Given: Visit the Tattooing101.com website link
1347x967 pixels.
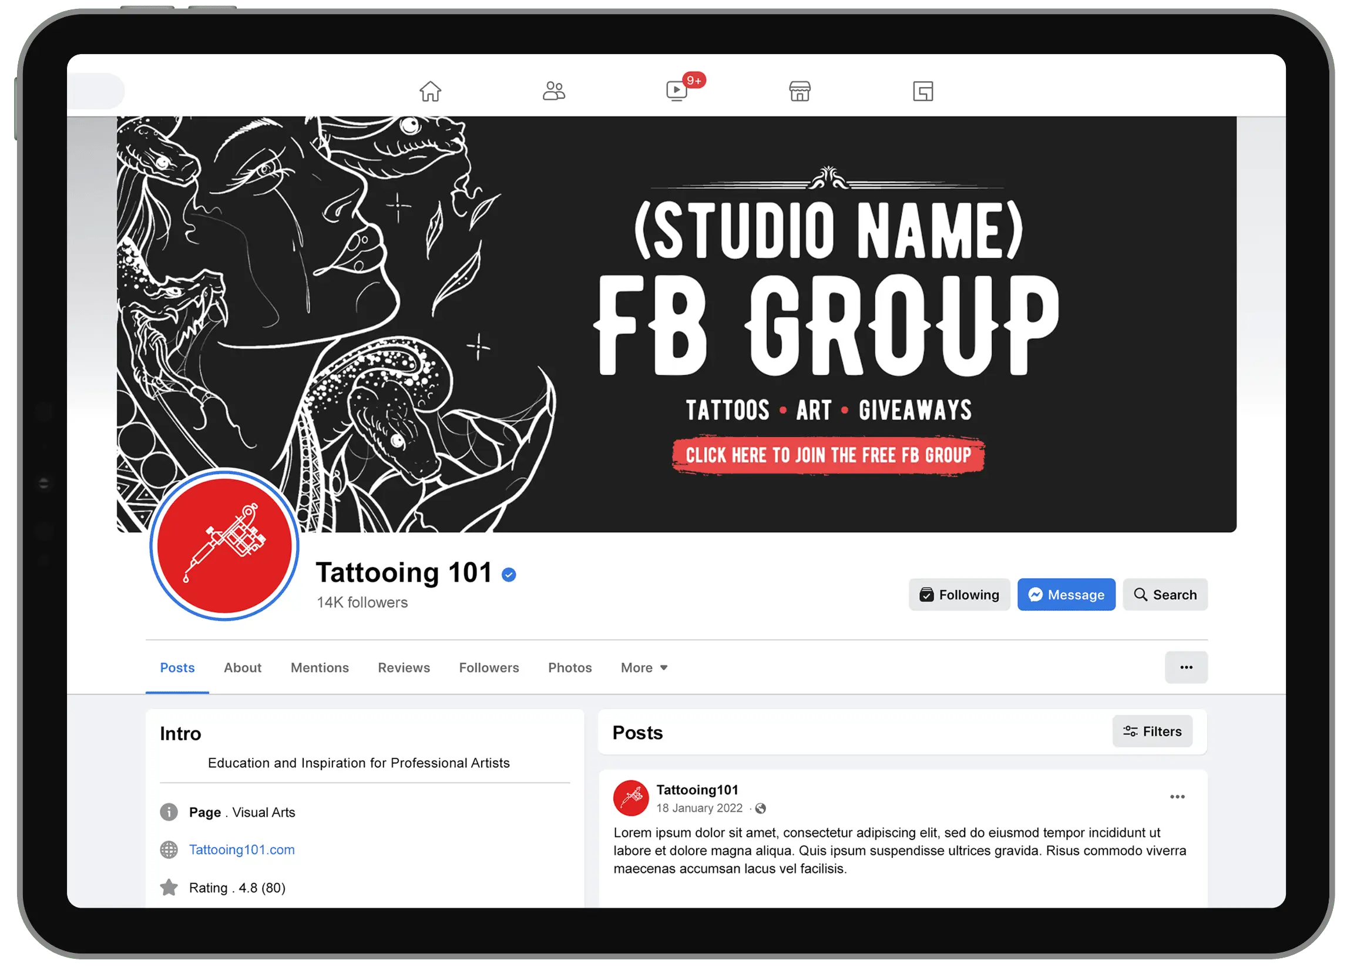Looking at the screenshot, I should tap(241, 850).
